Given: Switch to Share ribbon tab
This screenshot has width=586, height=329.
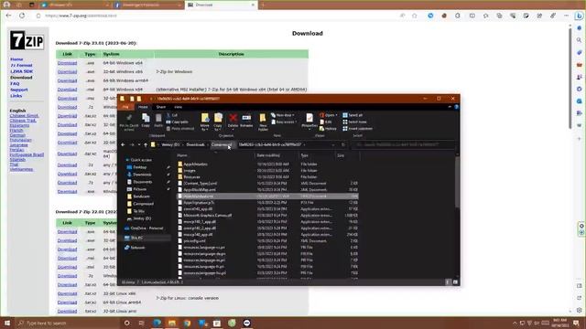Looking at the screenshot, I should click(161, 107).
